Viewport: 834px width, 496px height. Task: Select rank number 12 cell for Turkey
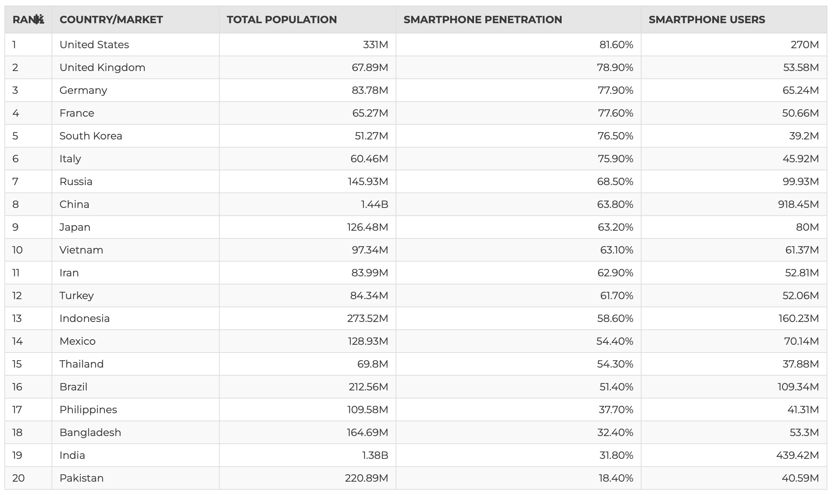(x=17, y=296)
